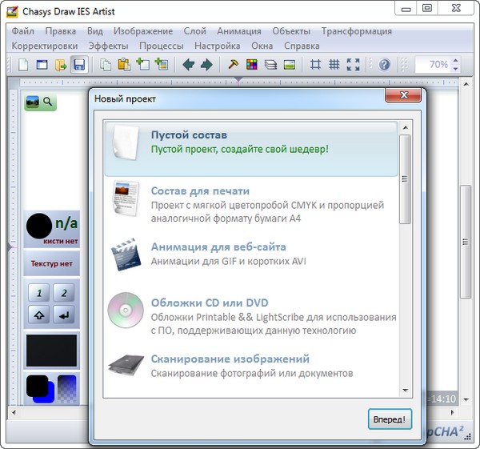Screen dimensions: 480x449
Task: Click the New document toolbar icon
Action: pyautogui.click(x=23, y=65)
